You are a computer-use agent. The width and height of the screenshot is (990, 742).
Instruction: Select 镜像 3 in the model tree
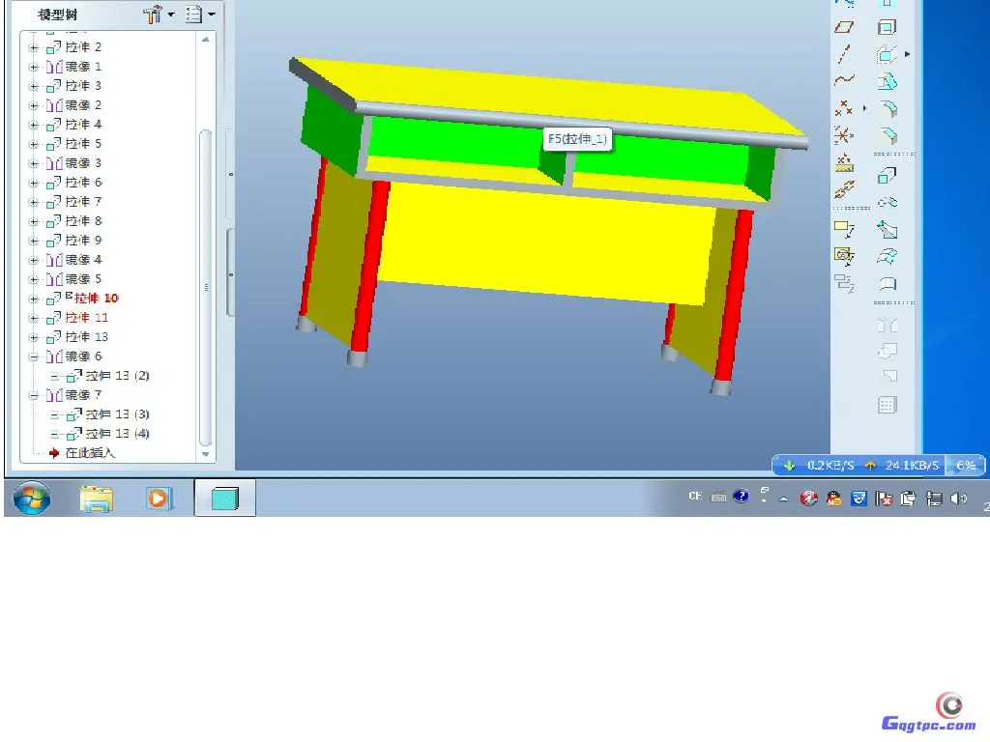(x=82, y=163)
